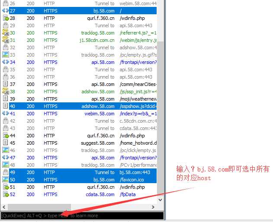273x222 pixels.
Task: Click the redirect icon of session 52
Action: pos(6,194)
